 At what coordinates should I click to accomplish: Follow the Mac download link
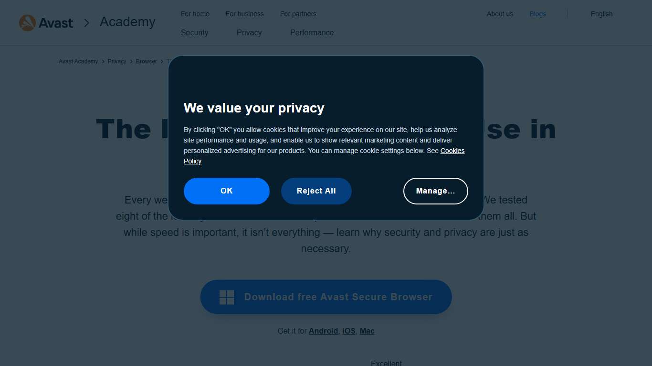[x=367, y=331]
